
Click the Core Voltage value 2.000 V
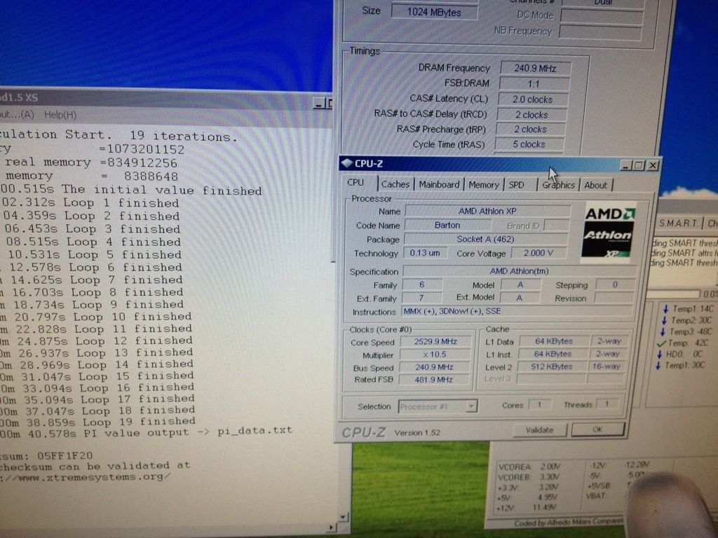tap(538, 252)
